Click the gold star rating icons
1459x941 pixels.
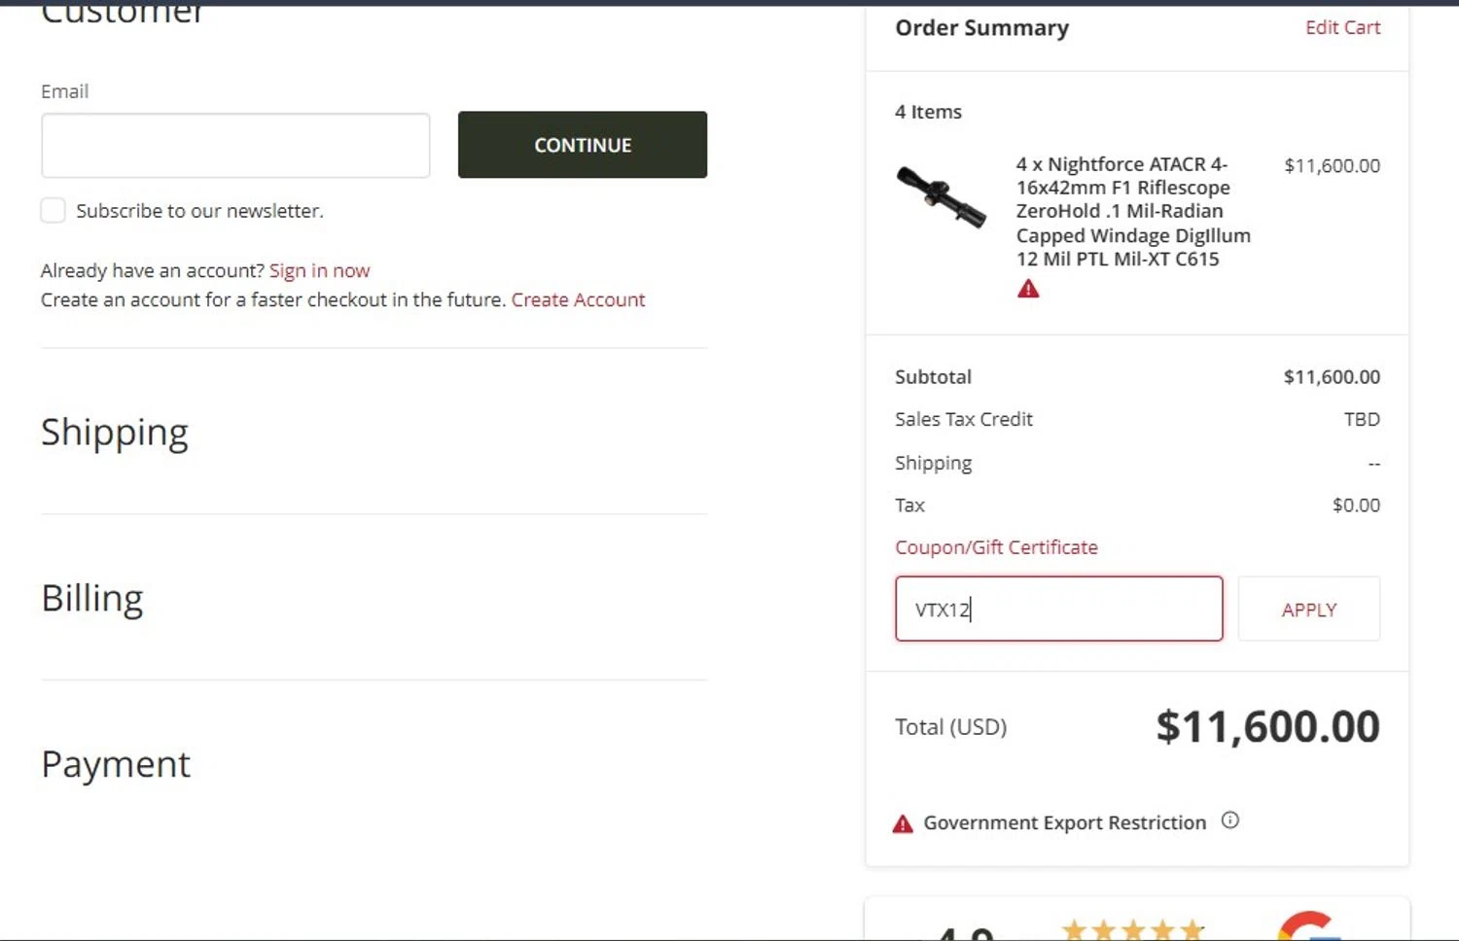point(1133,930)
